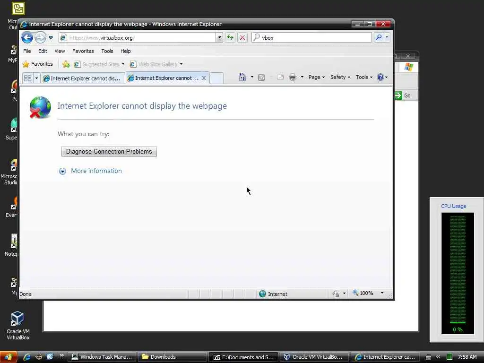Click the Forward navigation arrow

40,38
